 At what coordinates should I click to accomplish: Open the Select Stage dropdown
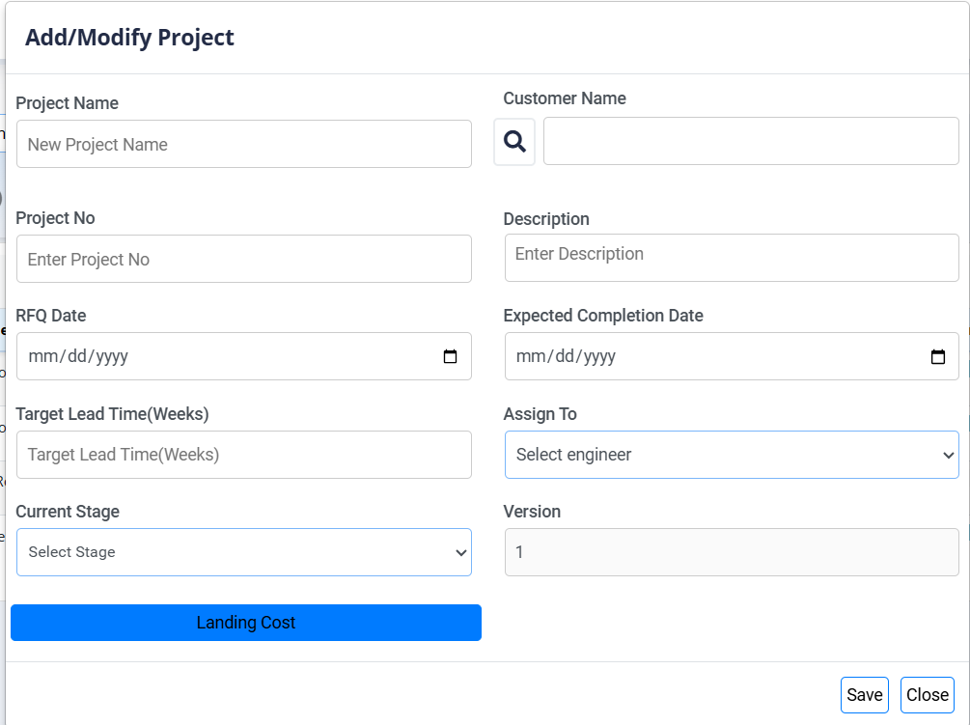(x=244, y=552)
